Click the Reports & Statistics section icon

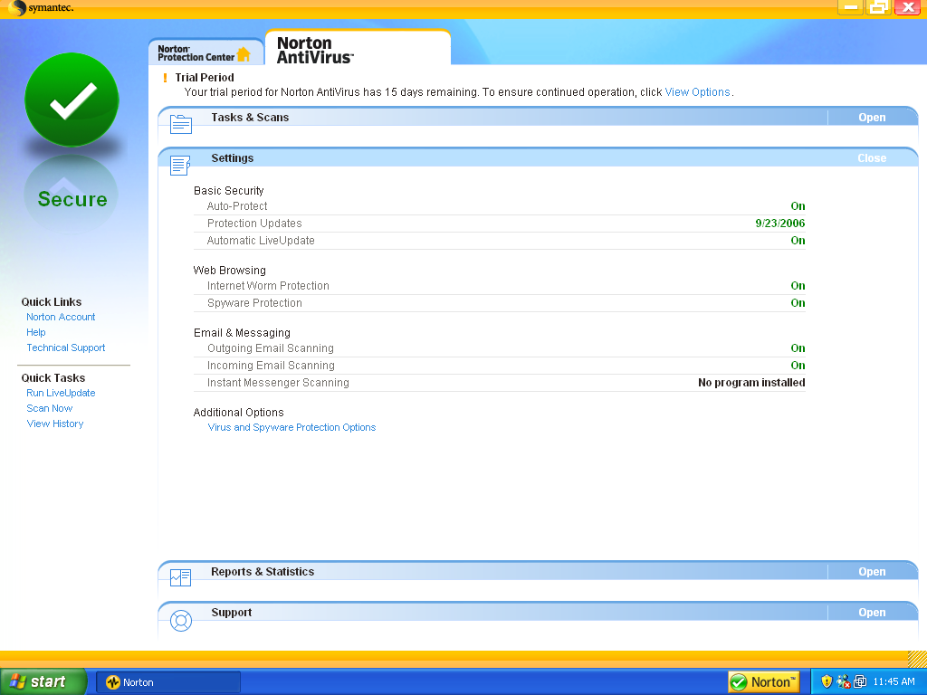181,577
